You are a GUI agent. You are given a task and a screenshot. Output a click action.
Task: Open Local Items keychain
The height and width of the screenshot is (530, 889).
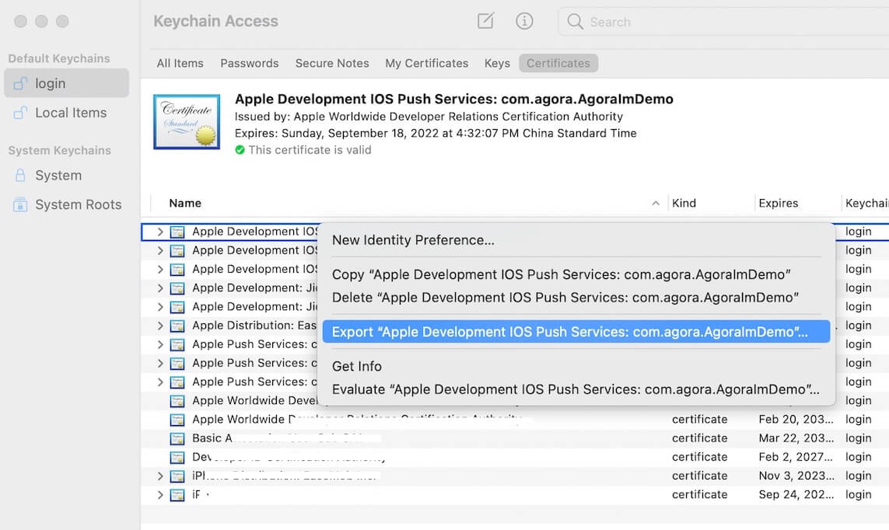point(70,113)
